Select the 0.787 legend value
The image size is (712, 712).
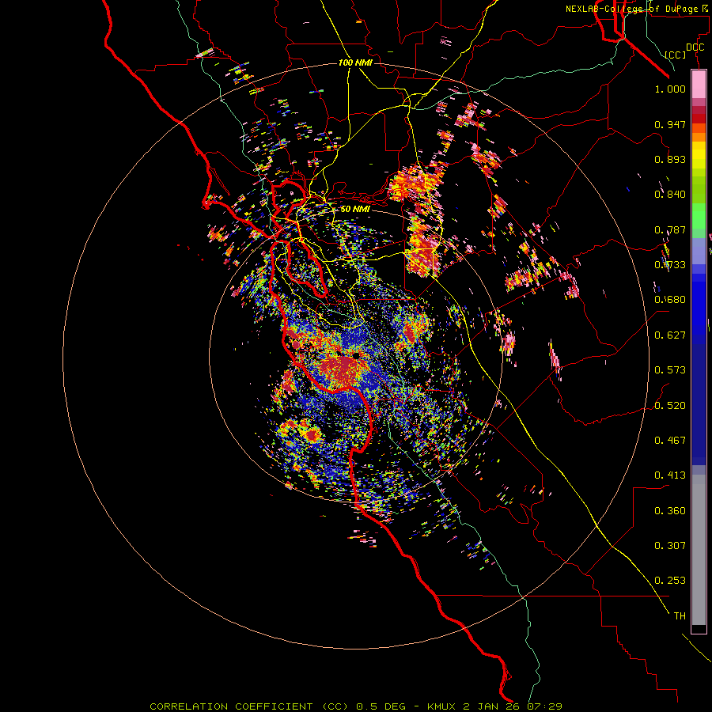click(x=670, y=229)
